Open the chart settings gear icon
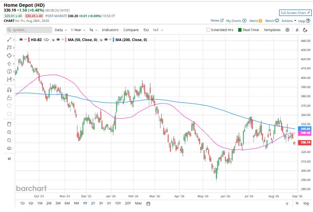Screen dimensions: 313x212 tap(287, 30)
